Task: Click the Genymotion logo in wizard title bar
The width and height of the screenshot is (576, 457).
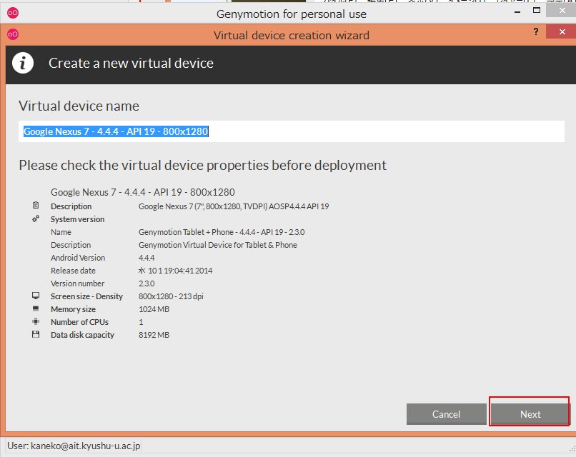Action: (13, 34)
